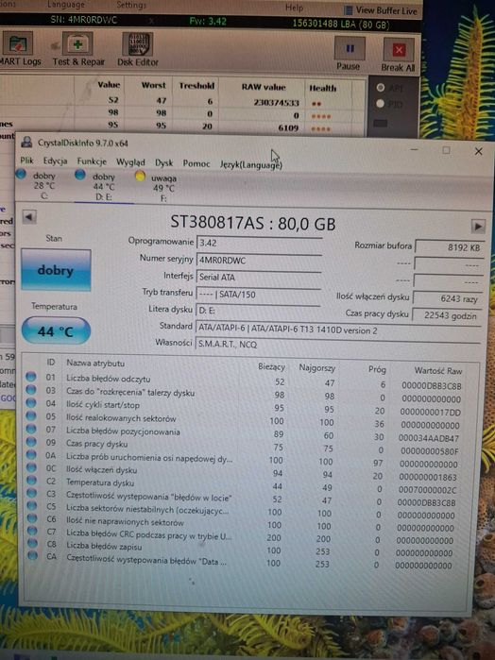
Task: Click the serial number field 4MR0RDWC
Action: [259, 260]
